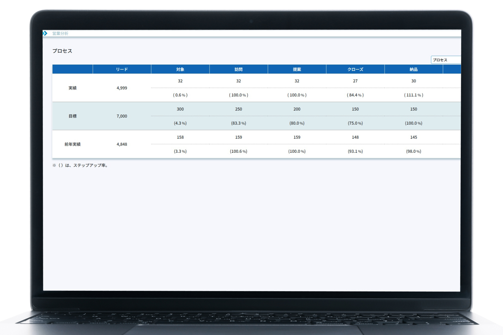503x335 pixels.
Task: Select the 7,000 target lead value
Action: pyautogui.click(x=122, y=116)
